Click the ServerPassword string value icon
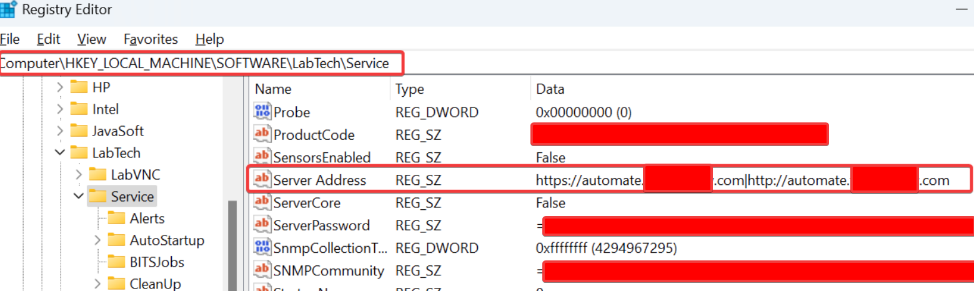The width and height of the screenshot is (974, 291). coord(262,225)
